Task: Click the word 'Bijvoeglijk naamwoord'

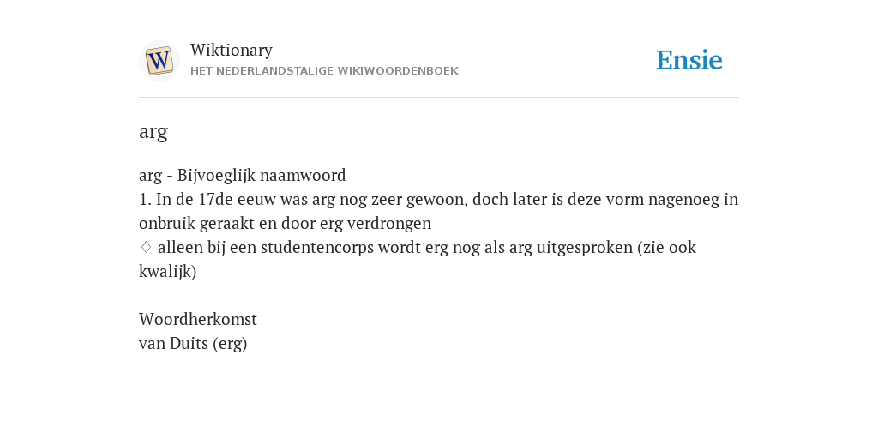Action: click(262, 176)
